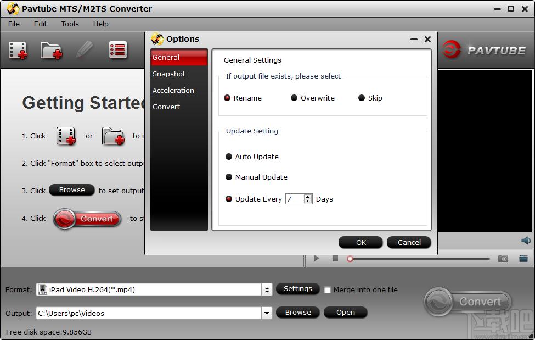Click the play button in preview panel
The image size is (535, 340).
(316, 258)
